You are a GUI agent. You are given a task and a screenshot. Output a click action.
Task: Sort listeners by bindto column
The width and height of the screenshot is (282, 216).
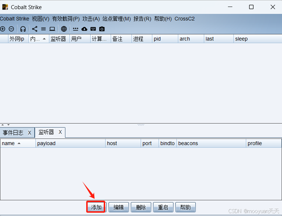tap(167, 143)
